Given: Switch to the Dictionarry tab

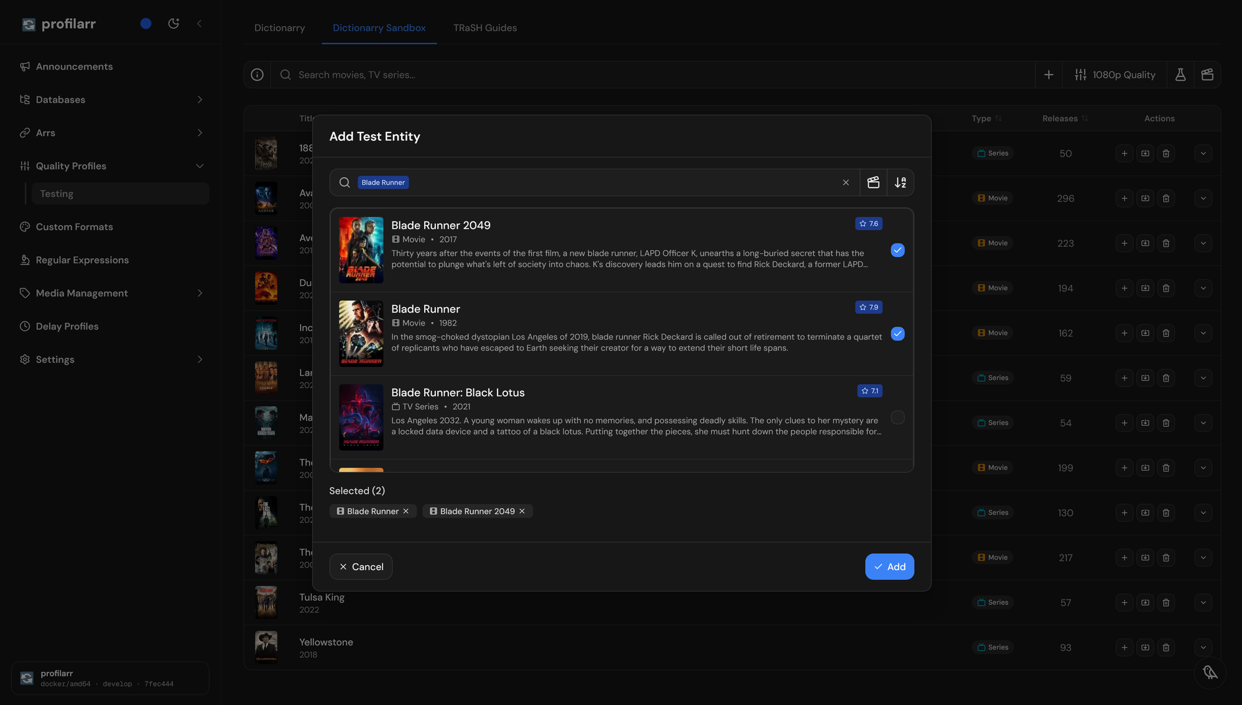Looking at the screenshot, I should pos(279,28).
